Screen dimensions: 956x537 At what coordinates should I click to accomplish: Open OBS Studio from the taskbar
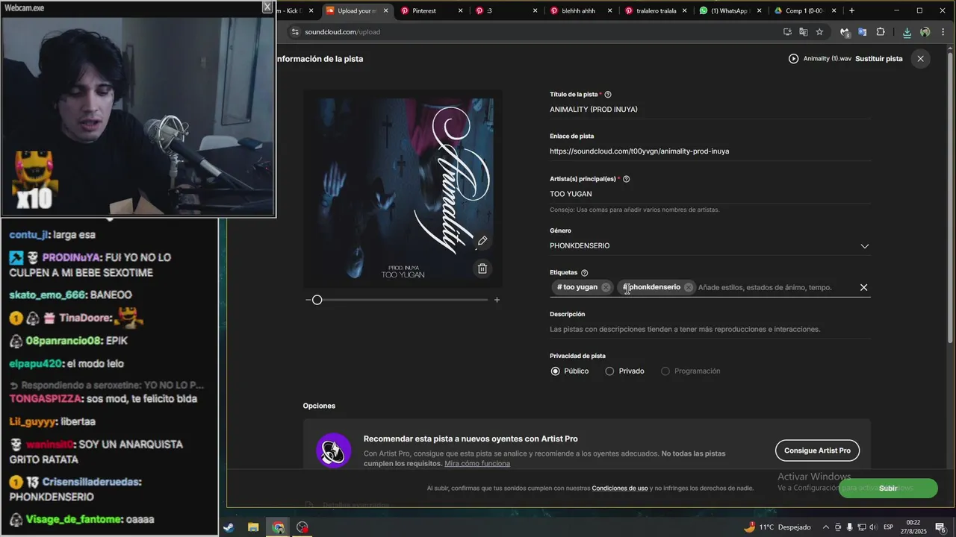tap(302, 527)
